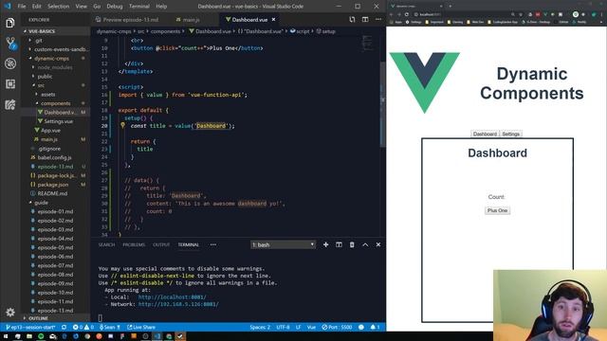Close the terminal panel
This screenshot has width=607, height=341.
tap(378, 244)
